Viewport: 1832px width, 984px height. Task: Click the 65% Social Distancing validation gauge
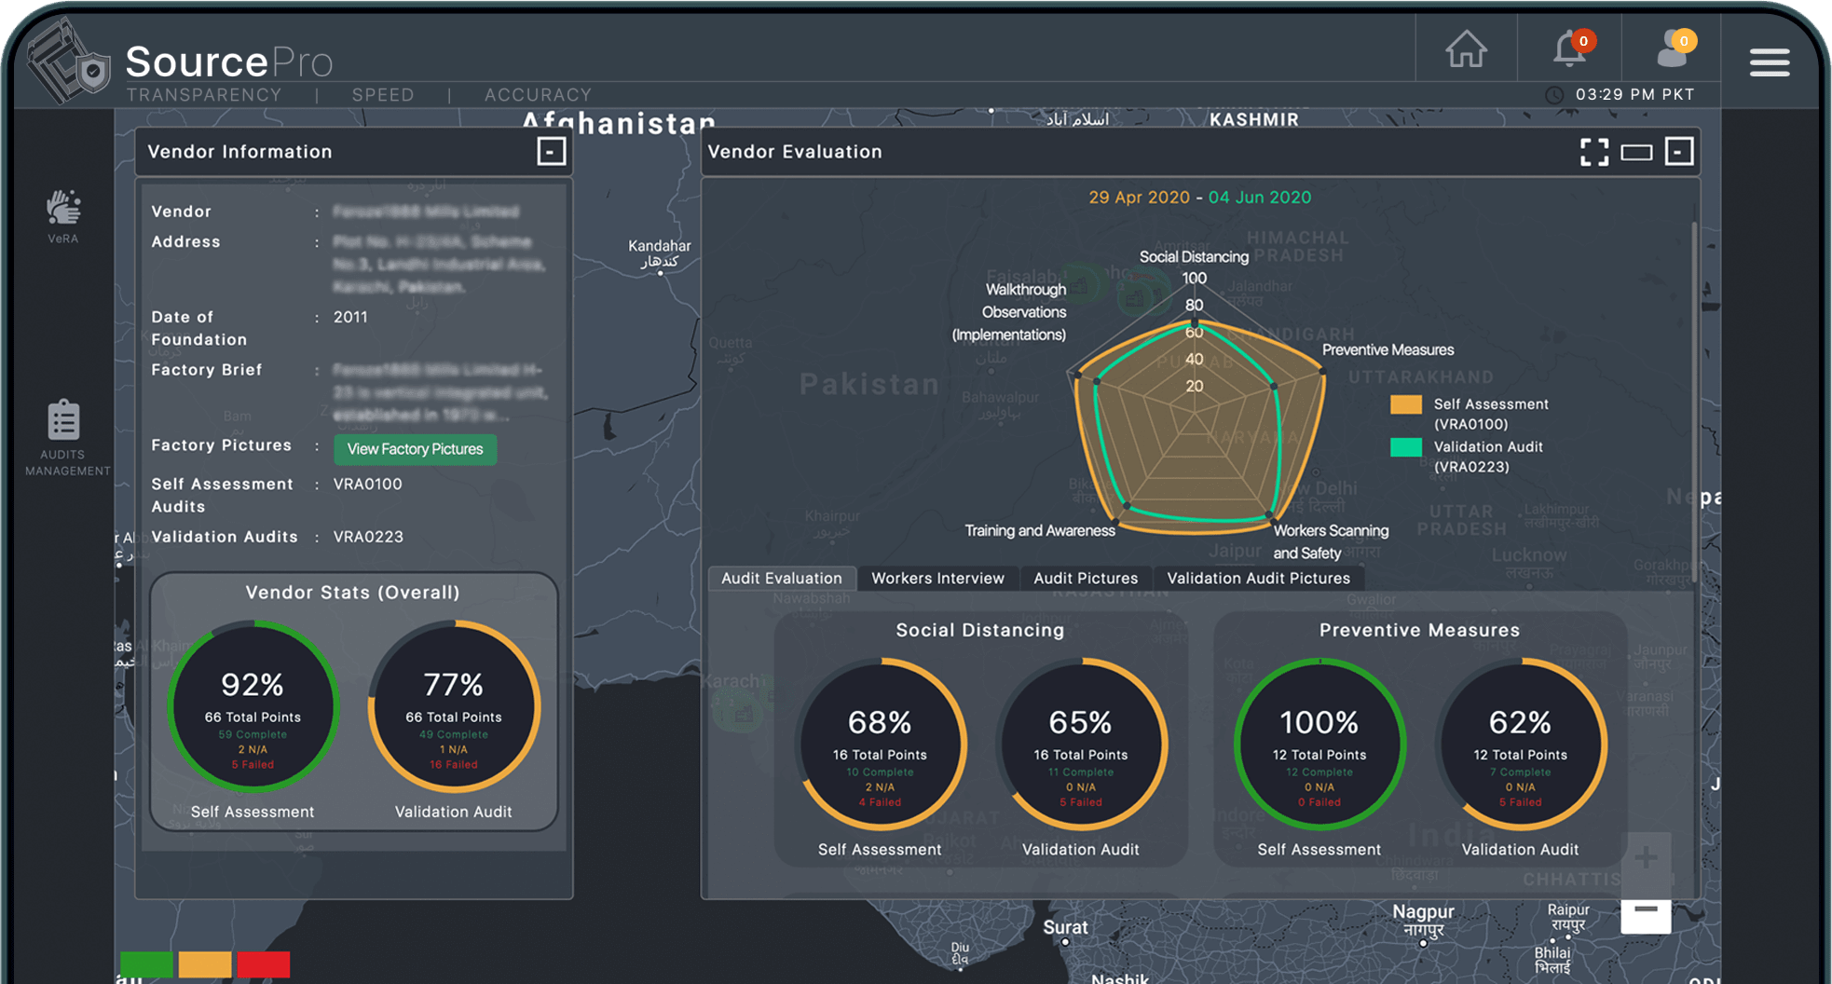click(x=1081, y=744)
